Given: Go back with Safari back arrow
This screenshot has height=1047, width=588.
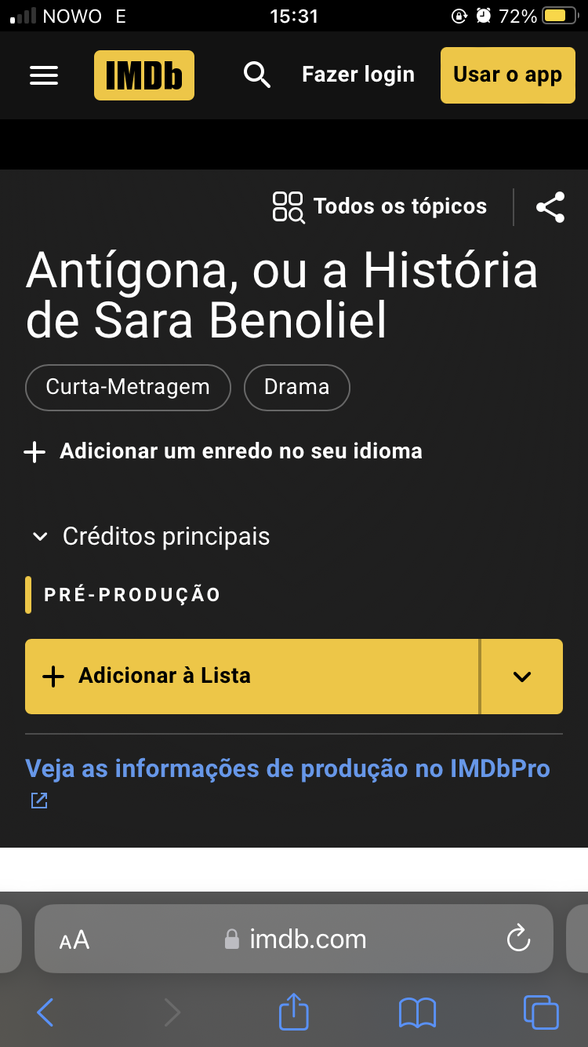Looking at the screenshot, I should (x=45, y=1012).
